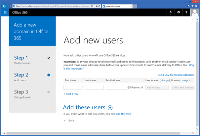Click the browser back arrow button

coord(4,6)
